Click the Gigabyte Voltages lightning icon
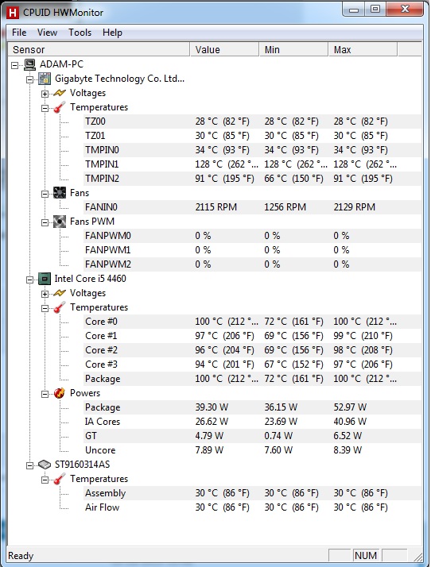This screenshot has height=567, width=431. pos(60,93)
